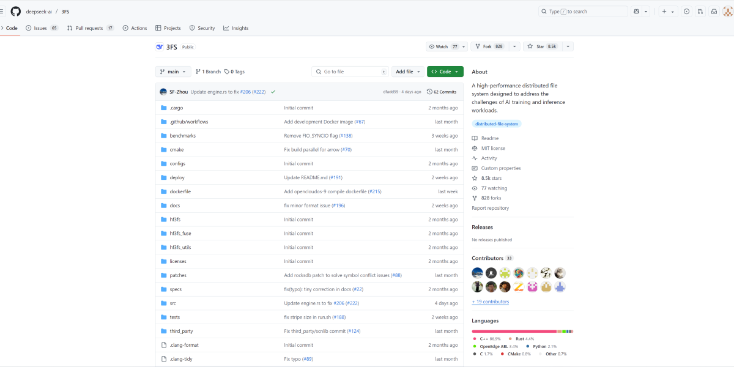The image size is (734, 367).
Task: Click the benchmarks folder icon
Action: click(163, 136)
